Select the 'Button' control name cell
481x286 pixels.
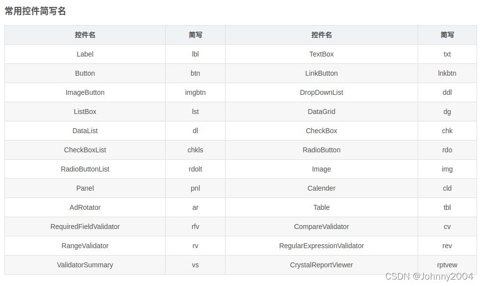click(x=85, y=73)
